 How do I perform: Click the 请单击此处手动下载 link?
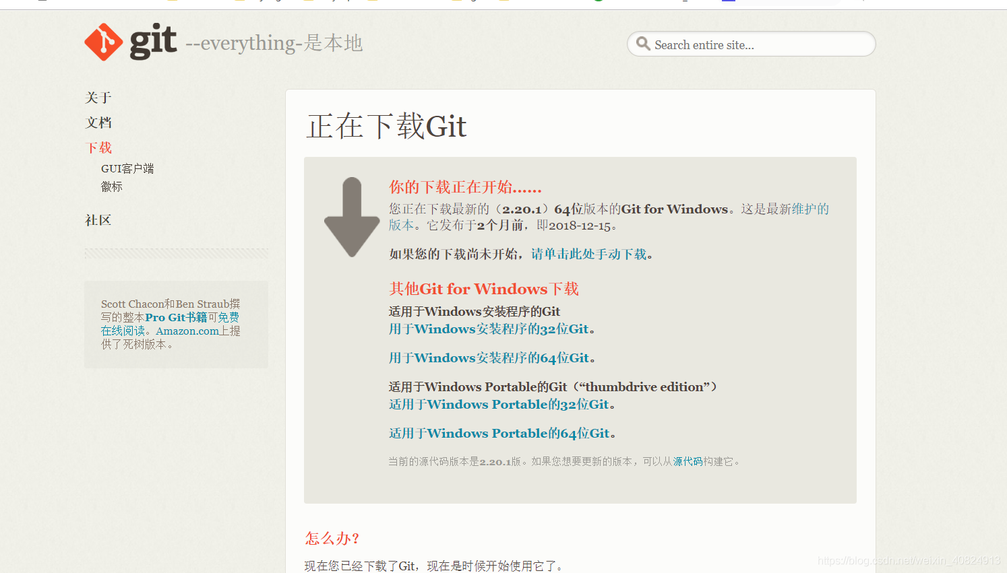[x=588, y=254]
